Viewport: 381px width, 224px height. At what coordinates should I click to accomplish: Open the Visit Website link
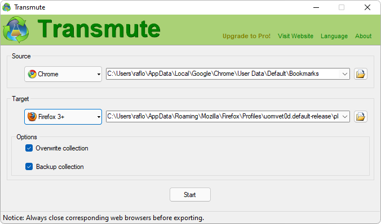pos(295,36)
